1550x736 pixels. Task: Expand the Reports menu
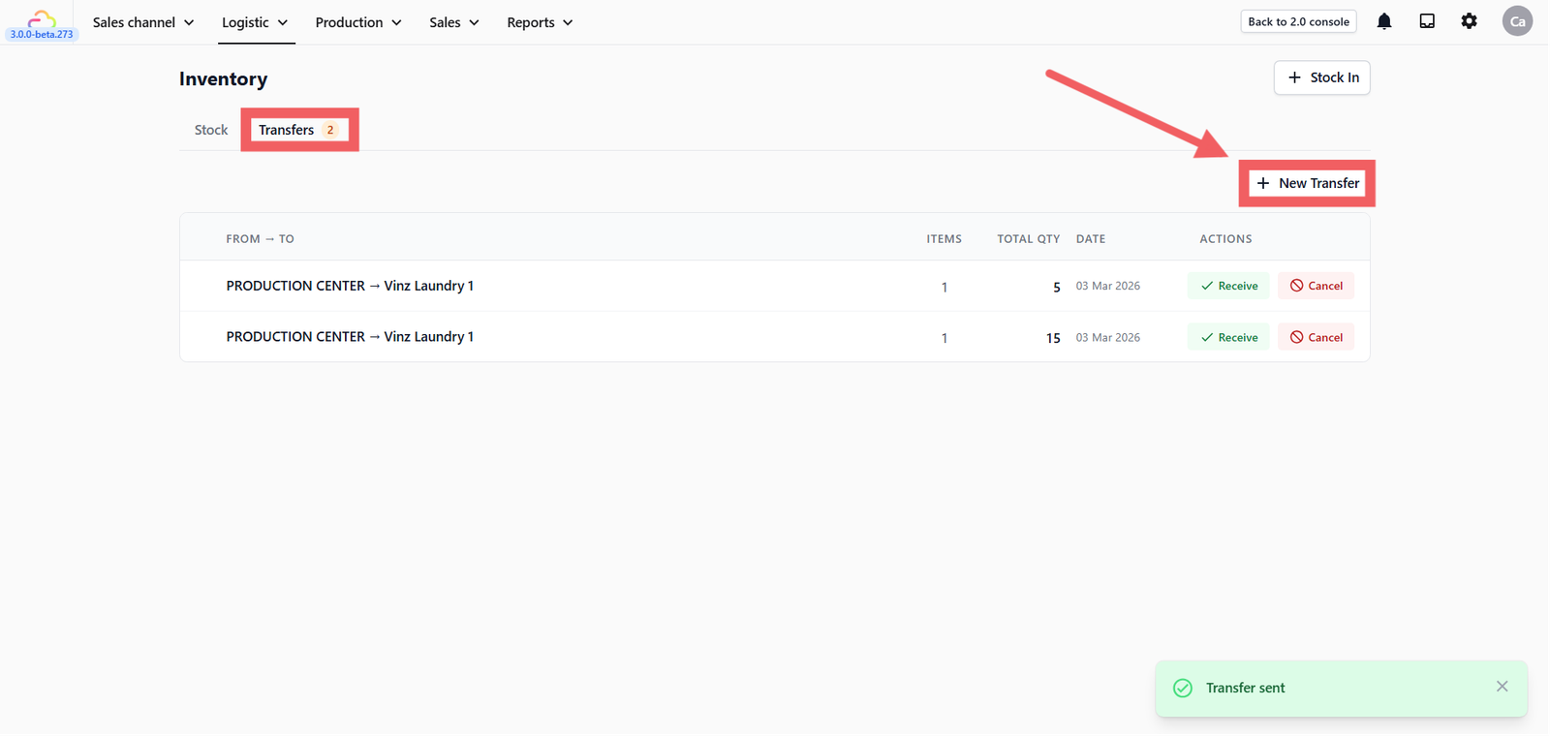(x=540, y=22)
